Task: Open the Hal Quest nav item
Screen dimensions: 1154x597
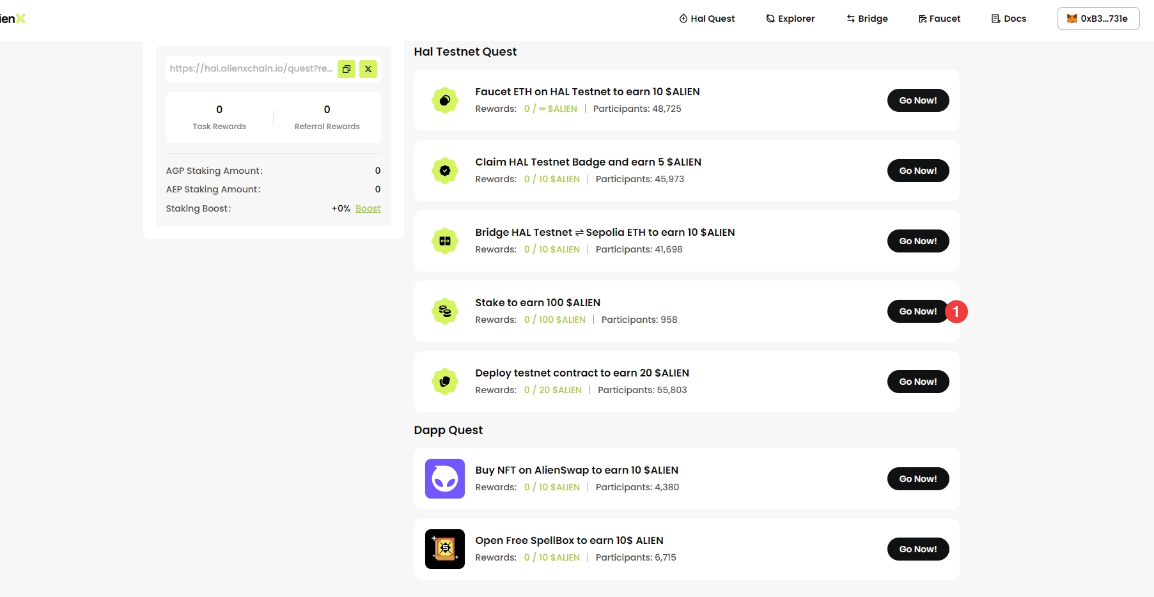Action: pyautogui.click(x=706, y=19)
